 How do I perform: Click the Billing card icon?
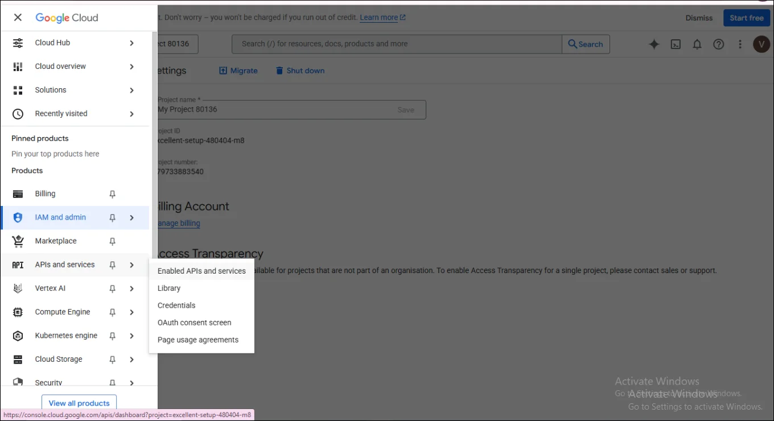18,194
